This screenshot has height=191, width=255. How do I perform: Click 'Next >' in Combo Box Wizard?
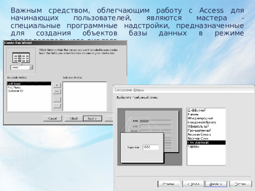point(92,119)
